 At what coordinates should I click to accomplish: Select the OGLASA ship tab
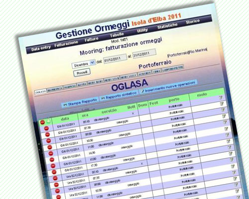(40, 92)
